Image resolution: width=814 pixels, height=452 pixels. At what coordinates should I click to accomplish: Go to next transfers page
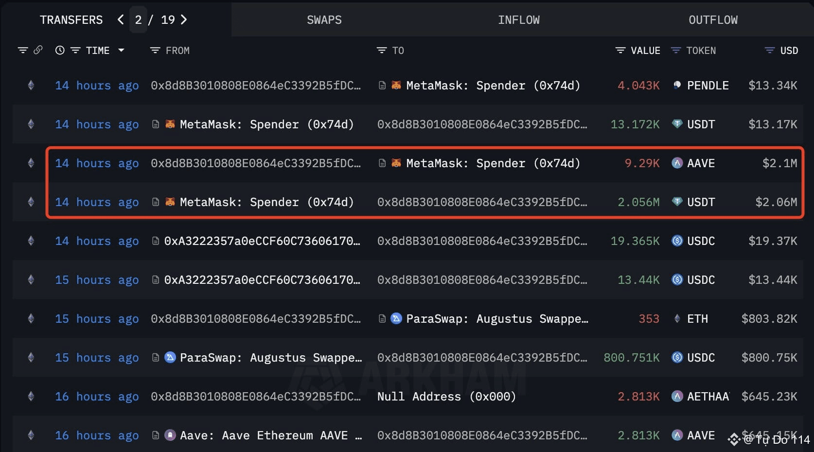point(184,19)
